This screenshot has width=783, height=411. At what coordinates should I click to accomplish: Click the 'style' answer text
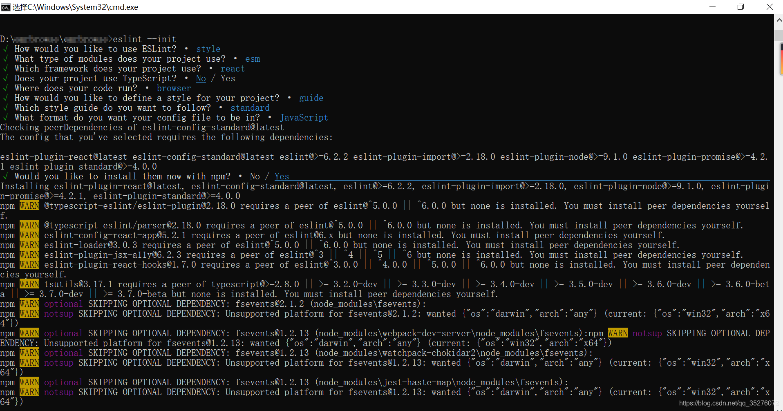point(208,49)
